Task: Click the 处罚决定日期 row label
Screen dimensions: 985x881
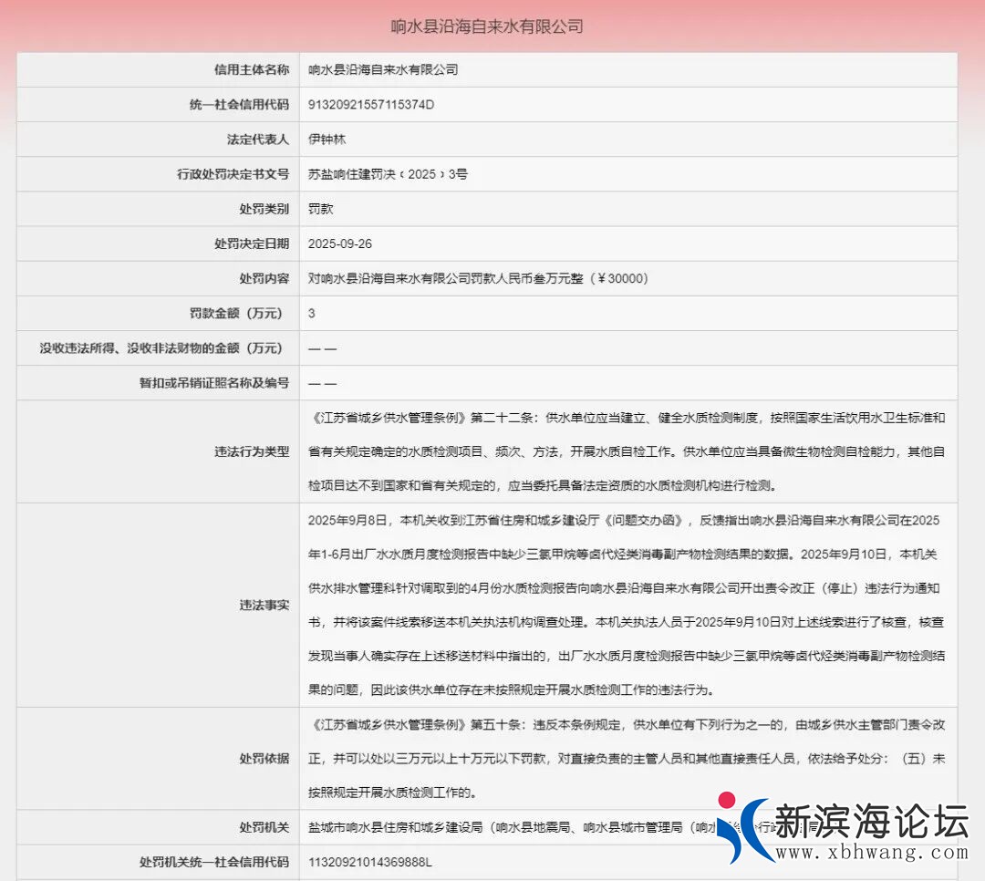Action: tap(252, 244)
